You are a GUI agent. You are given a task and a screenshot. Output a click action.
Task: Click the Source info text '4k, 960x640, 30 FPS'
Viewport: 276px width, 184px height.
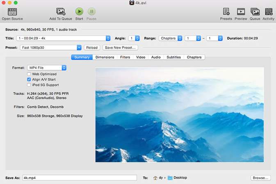[x=37, y=29]
